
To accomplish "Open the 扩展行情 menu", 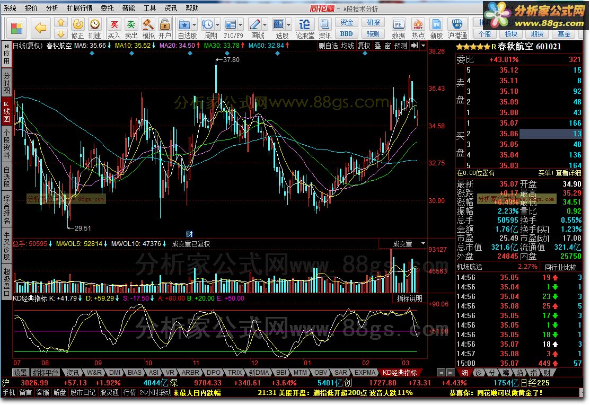I will (80, 8).
